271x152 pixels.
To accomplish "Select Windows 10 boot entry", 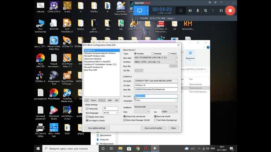I will tap(102, 50).
